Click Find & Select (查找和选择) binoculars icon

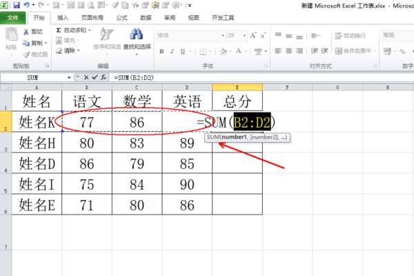click(x=137, y=34)
